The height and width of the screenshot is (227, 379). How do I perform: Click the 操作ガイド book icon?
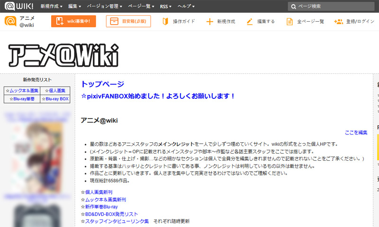click(x=165, y=21)
